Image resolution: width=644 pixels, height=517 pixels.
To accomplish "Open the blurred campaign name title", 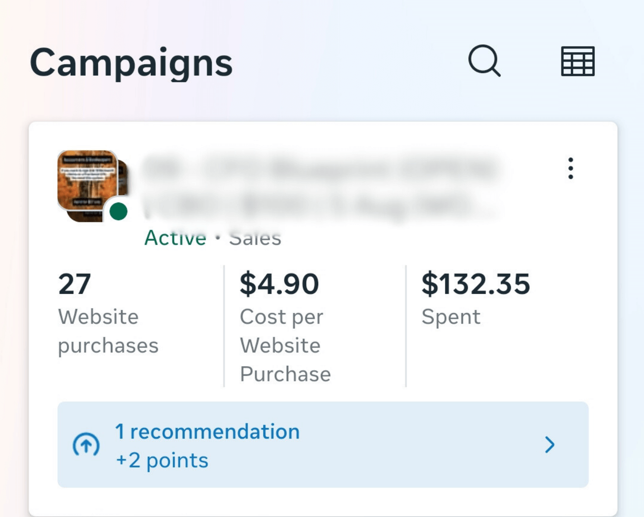I will click(x=319, y=187).
